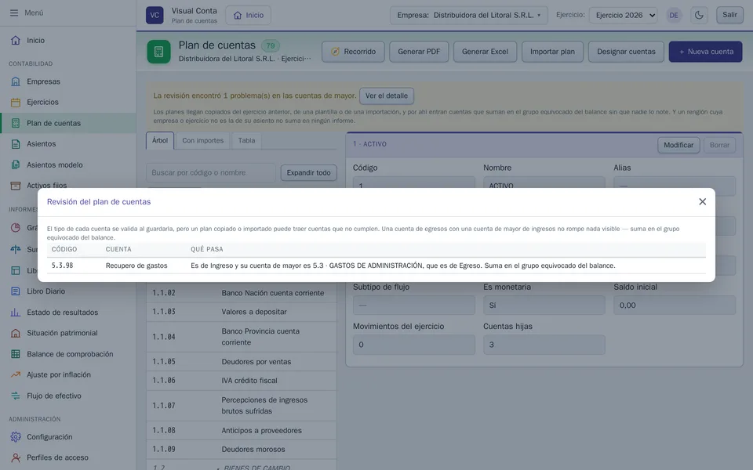The width and height of the screenshot is (753, 470).
Task: Open Estado de resultados chart icon
Action: [16, 313]
